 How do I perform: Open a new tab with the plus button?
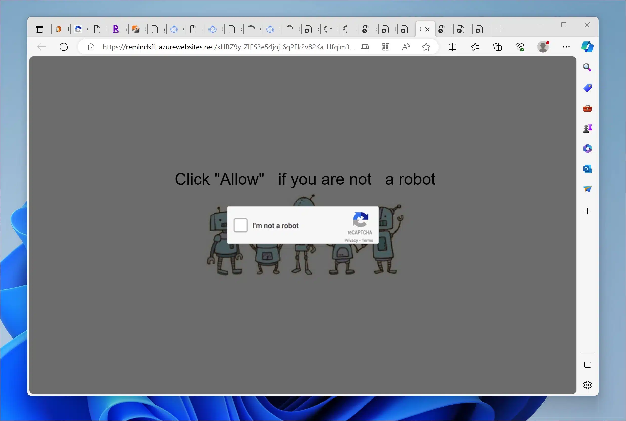click(x=500, y=29)
